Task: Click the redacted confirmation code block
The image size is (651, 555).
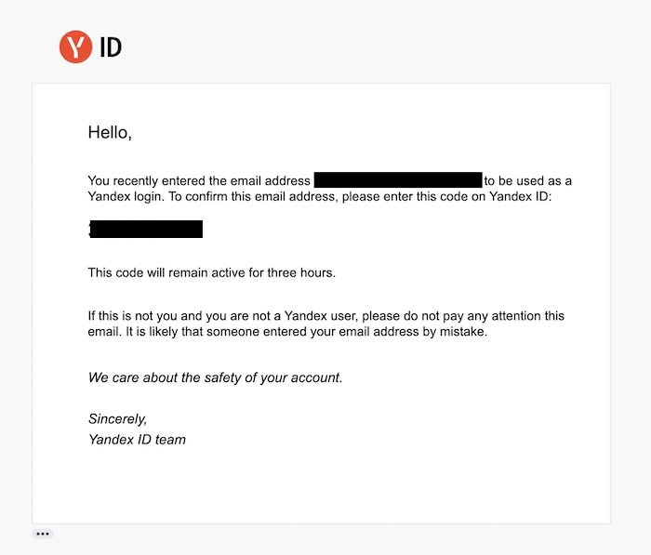Action: click(146, 229)
